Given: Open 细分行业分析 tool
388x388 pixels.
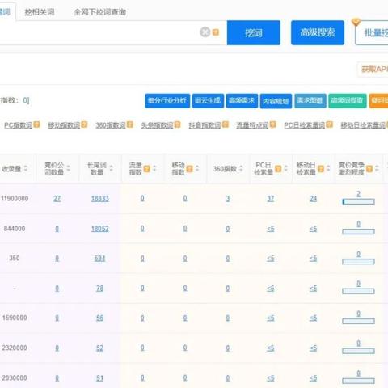Looking at the screenshot, I should (167, 101).
